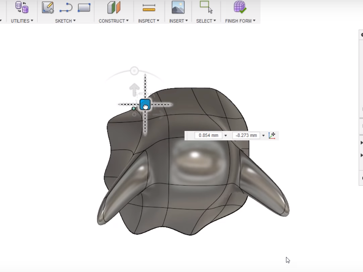The height and width of the screenshot is (272, 363).
Task: Expand the upper disclosure arrow on the right edge
Action: coord(361,142)
